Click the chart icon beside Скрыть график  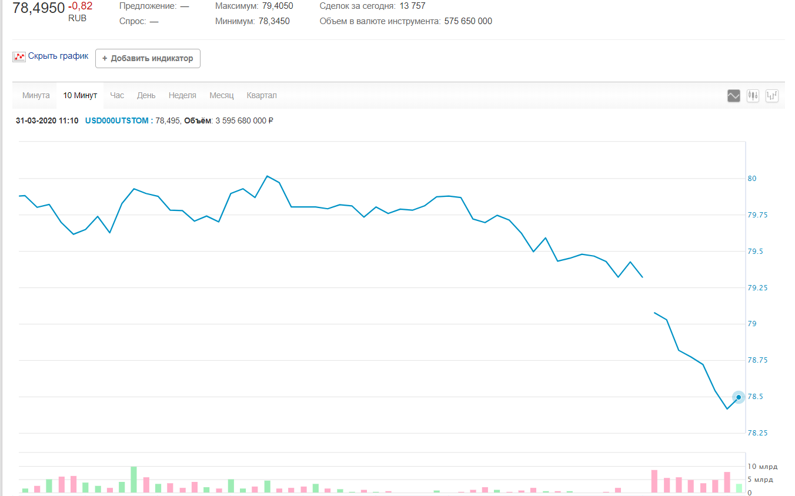point(19,56)
